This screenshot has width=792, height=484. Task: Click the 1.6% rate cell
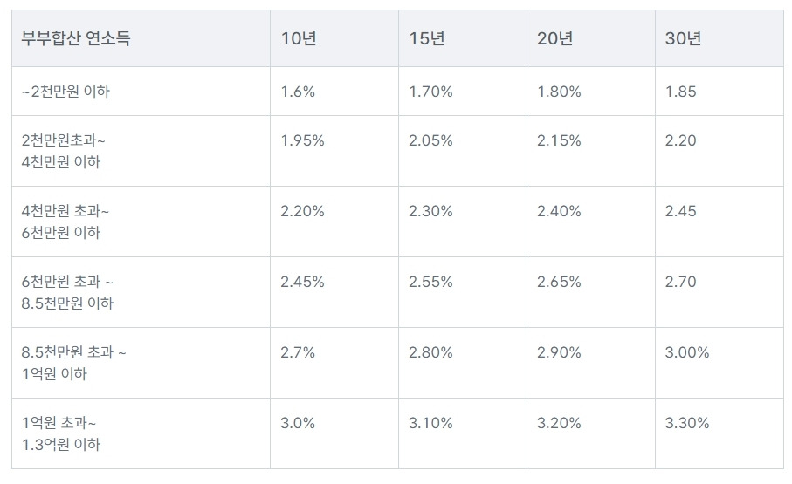298,92
